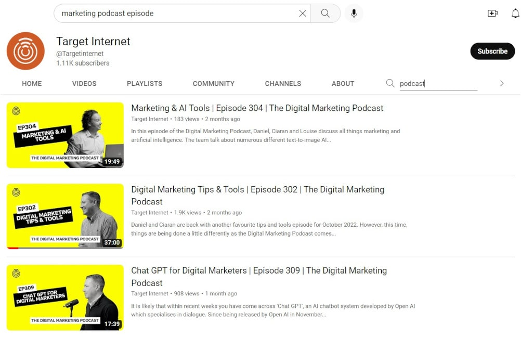Click the Episode 304 description text
This screenshot has height=337, width=521.
[x=266, y=135]
